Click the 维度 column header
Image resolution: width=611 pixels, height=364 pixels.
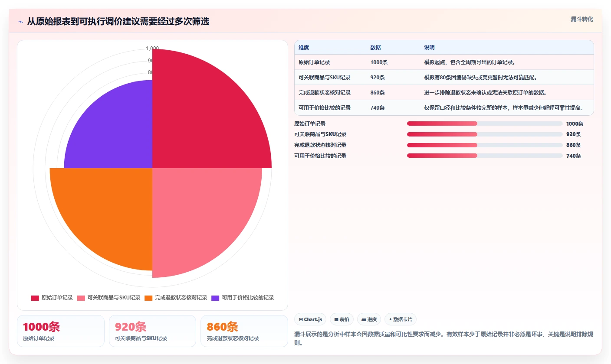coord(304,47)
